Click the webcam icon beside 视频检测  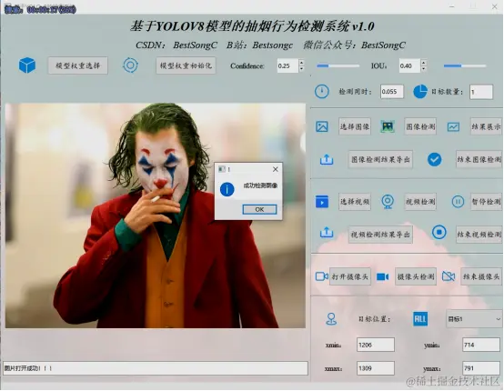tap(388, 202)
